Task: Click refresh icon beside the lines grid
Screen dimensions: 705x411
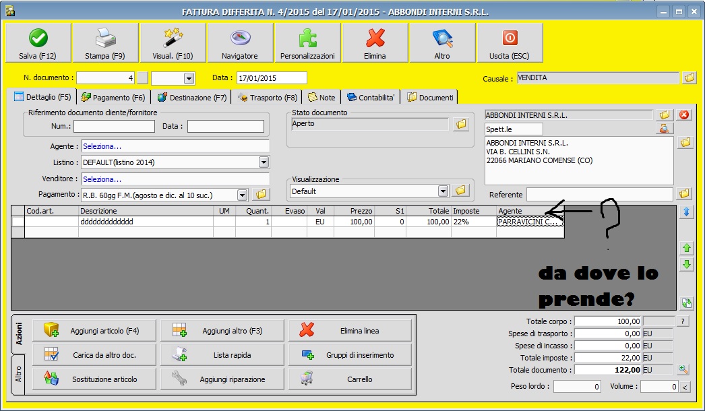Action: [687, 303]
